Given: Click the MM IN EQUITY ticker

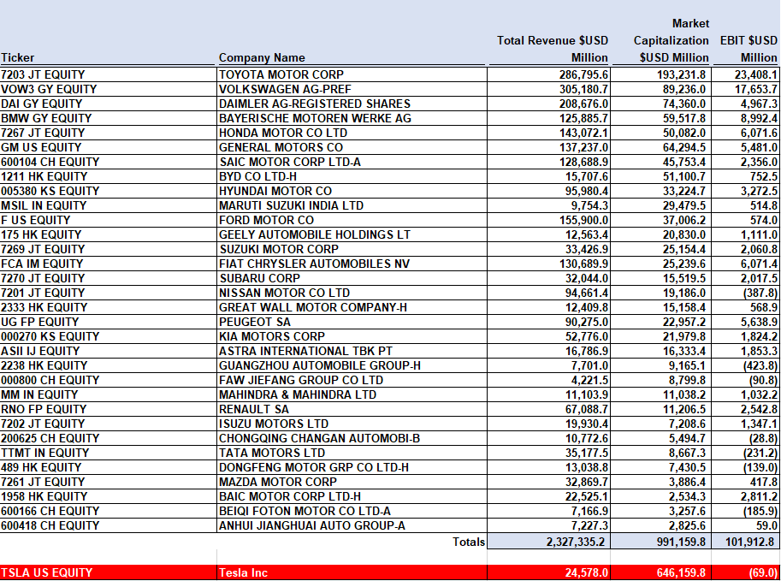Looking at the screenshot, I should pos(39,394).
